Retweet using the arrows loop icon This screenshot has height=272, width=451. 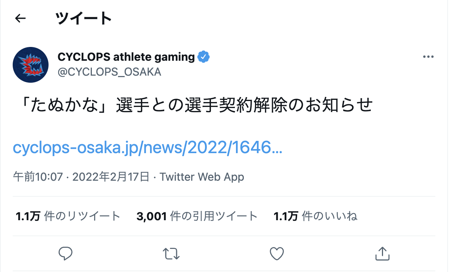[x=172, y=254]
